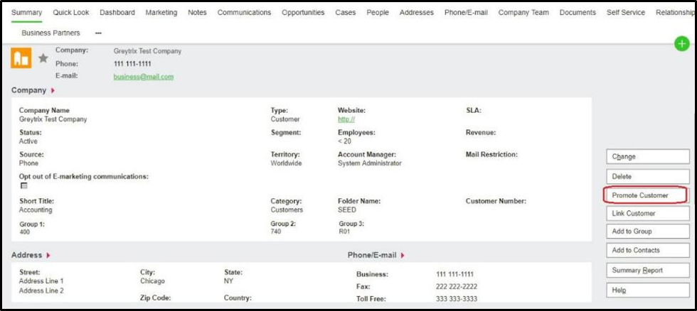
Task: Click the Link Customer button
Action: click(x=647, y=213)
